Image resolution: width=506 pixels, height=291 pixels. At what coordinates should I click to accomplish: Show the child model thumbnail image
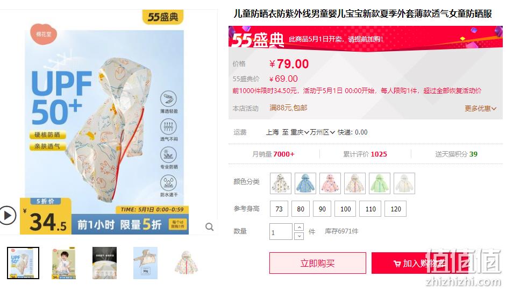tap(63, 263)
